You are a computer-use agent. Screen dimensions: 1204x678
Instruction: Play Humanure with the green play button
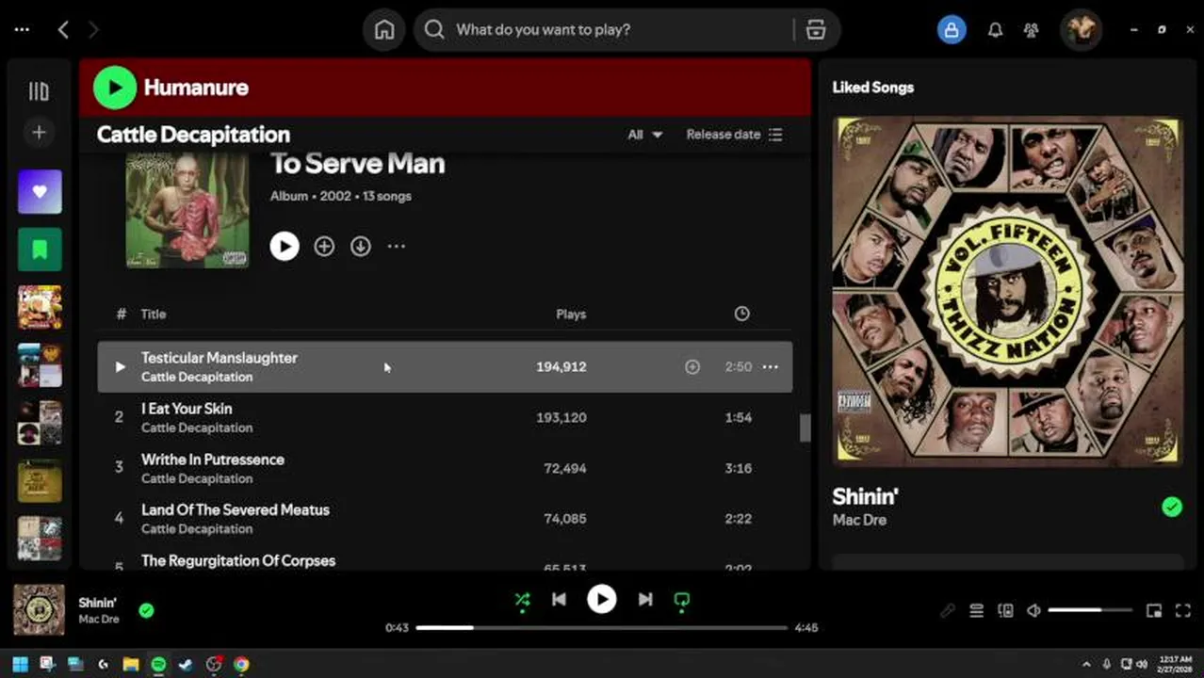(115, 88)
